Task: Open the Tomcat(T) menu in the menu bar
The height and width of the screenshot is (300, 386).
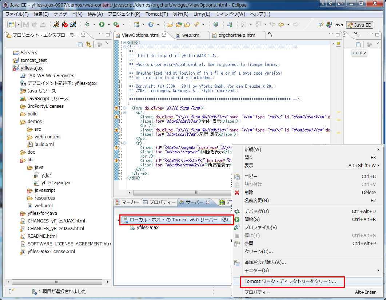Action: pos(157,14)
